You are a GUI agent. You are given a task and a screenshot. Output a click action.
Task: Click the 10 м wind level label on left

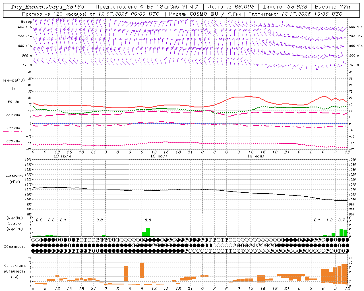(x=27, y=65)
